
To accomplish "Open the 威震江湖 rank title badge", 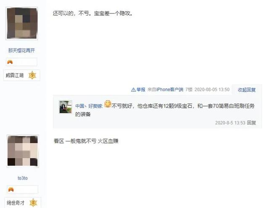I will (x=14, y=75).
